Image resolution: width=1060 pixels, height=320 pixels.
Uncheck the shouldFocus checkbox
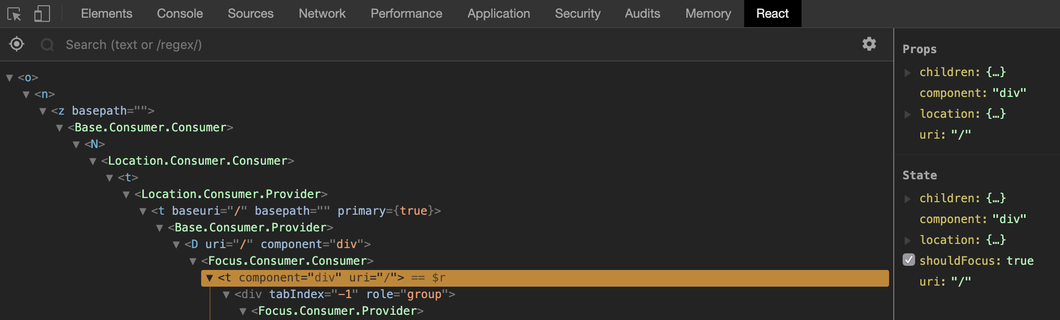coord(909,260)
